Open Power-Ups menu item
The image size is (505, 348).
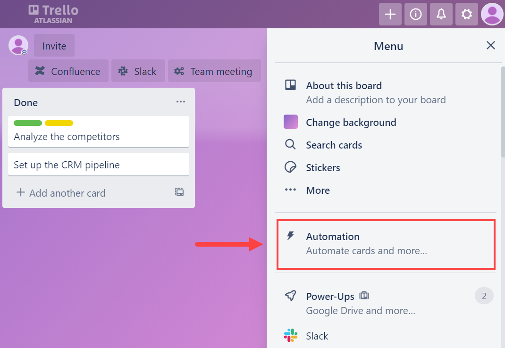(386, 303)
